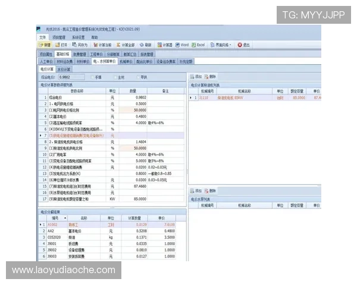Delete water pump entry with 删除

[x=210, y=191]
